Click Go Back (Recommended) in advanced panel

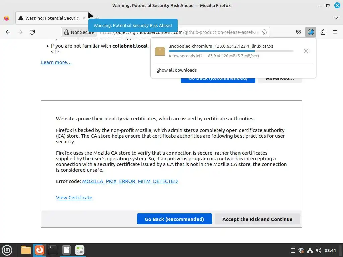click(x=174, y=219)
